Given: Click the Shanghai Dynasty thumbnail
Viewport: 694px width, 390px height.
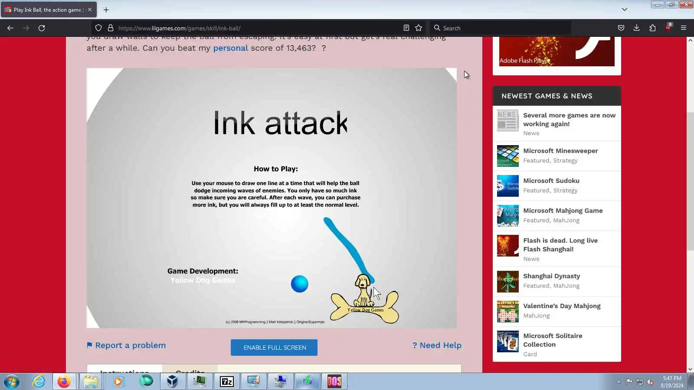Looking at the screenshot, I should tap(507, 282).
